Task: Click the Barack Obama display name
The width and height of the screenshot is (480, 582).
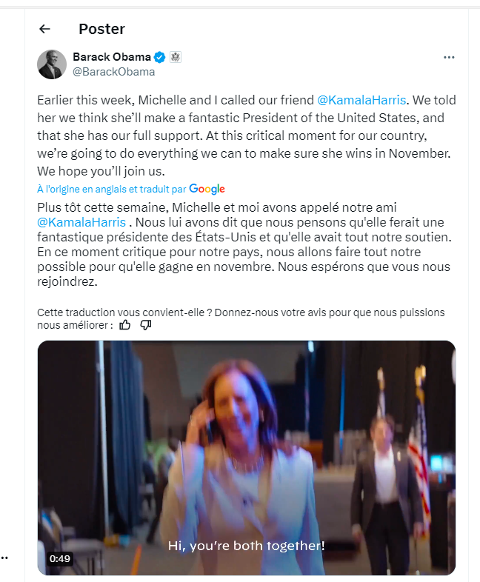Action: click(112, 57)
